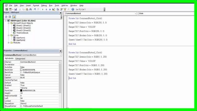This screenshot has width=197, height=111.
Task: Open the Insert menu
Action: (28, 6)
